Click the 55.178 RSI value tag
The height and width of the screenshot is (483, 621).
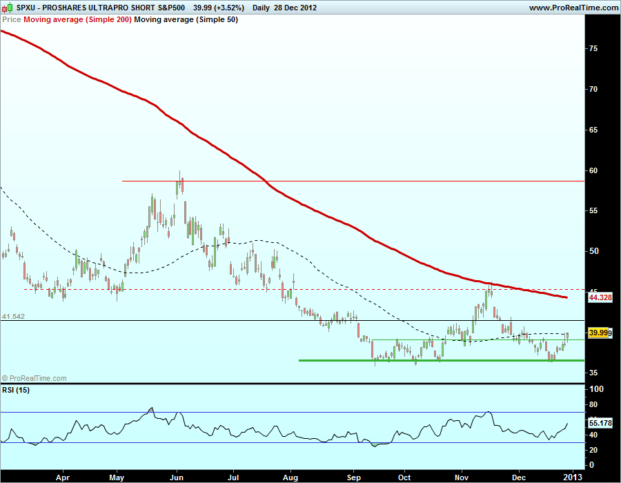600,423
